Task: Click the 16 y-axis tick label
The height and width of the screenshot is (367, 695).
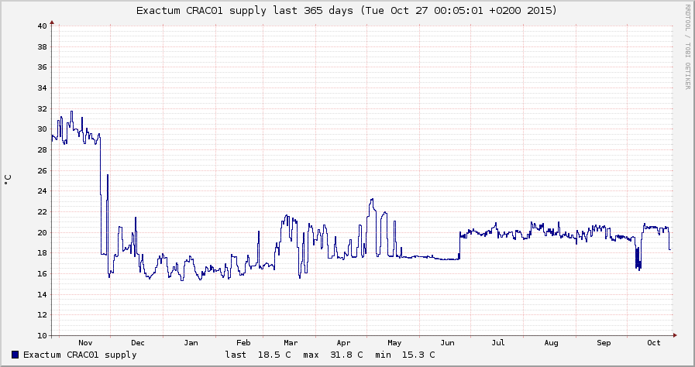Action: (42, 273)
